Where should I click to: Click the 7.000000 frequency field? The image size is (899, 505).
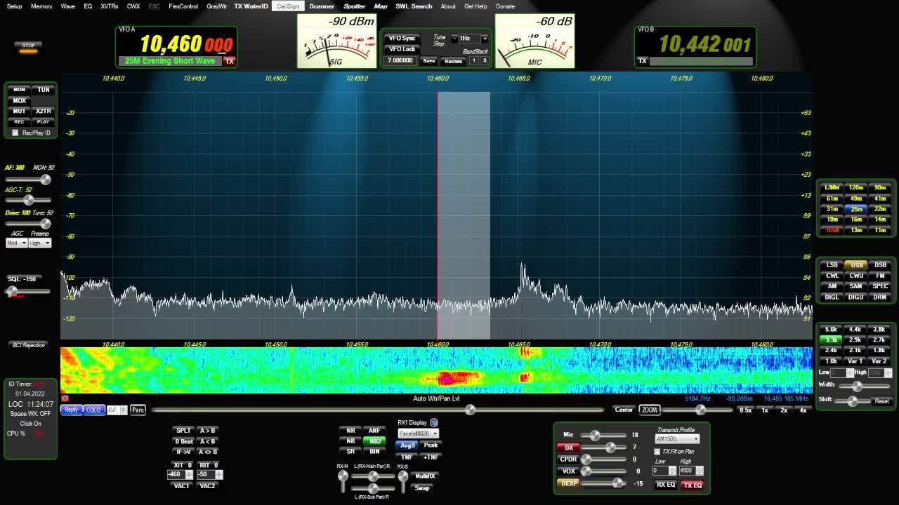point(400,61)
